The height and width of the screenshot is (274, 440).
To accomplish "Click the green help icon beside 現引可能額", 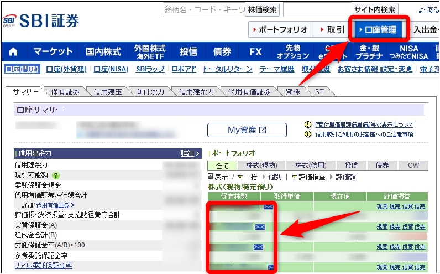I will click(71, 175).
